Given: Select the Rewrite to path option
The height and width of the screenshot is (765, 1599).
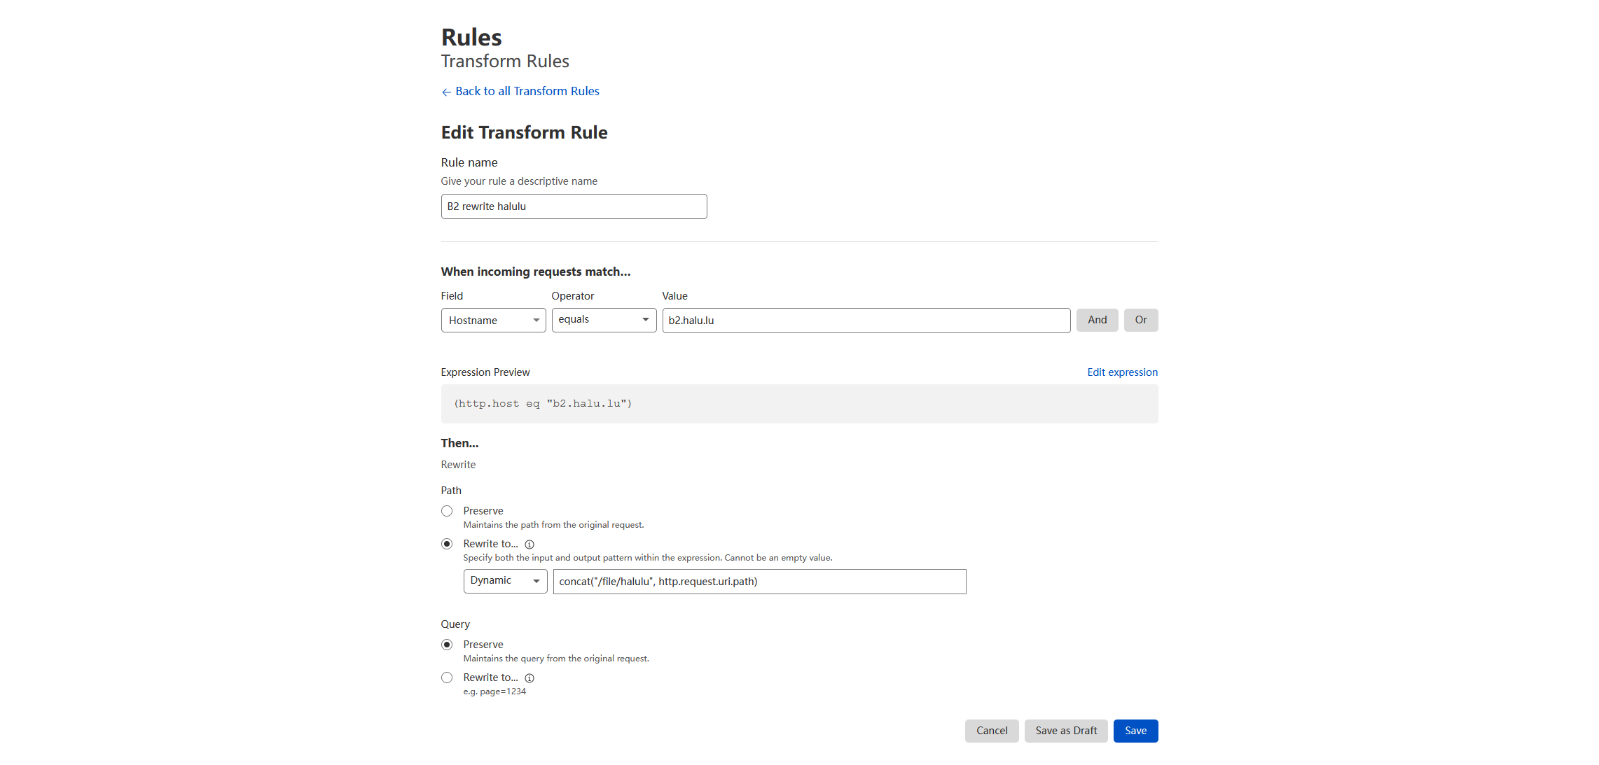Looking at the screenshot, I should coord(447,543).
